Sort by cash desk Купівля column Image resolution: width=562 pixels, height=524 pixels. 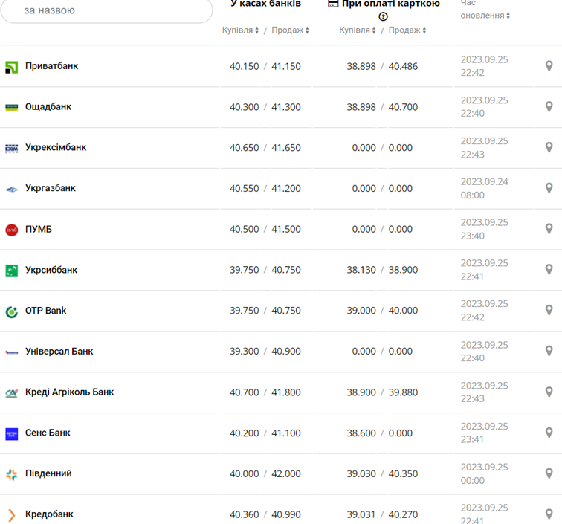(x=240, y=30)
